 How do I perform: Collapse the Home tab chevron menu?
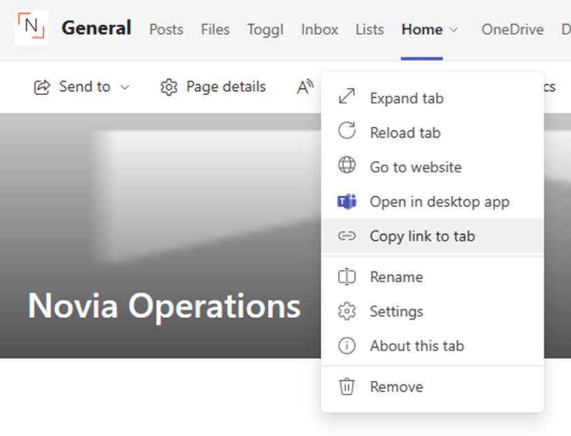[454, 30]
